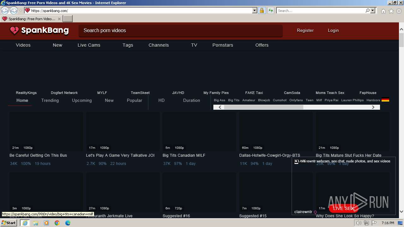Click the tag scroller left arrow
404x227 pixels.
(220, 107)
